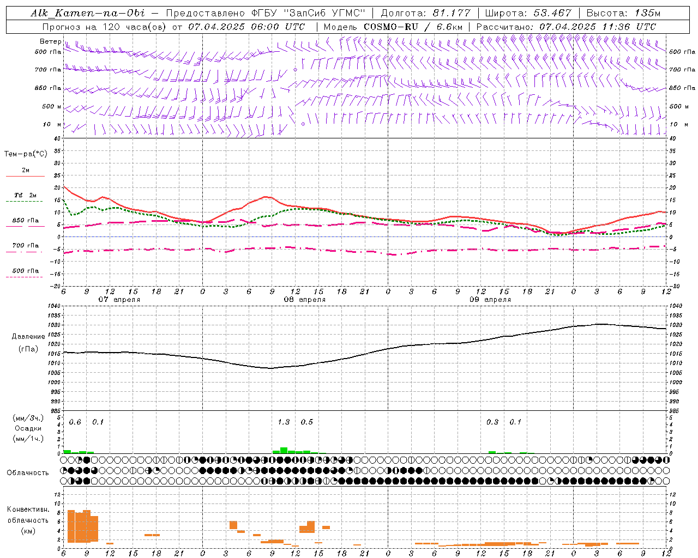Select the text Предоставлено ФГБУ "ЗапСиб УГМС"
This screenshot has height=558, width=698.
tap(266, 13)
